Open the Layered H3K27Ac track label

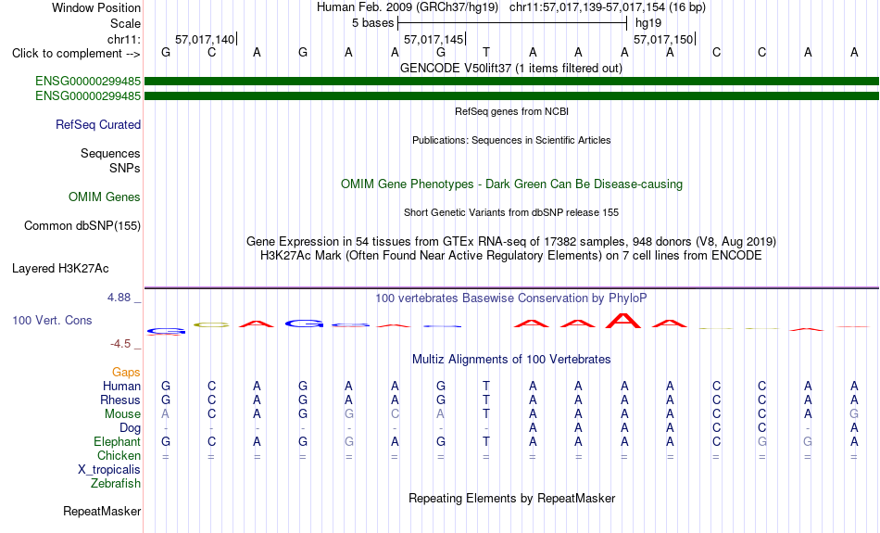click(60, 269)
